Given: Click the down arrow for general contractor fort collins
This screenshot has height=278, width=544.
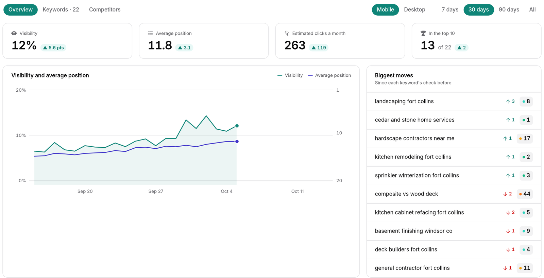Looking at the screenshot, I should tap(505, 268).
